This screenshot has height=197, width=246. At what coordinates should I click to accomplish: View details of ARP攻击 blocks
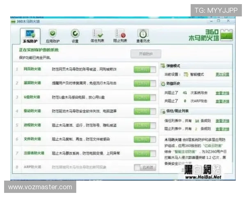pos(222,101)
